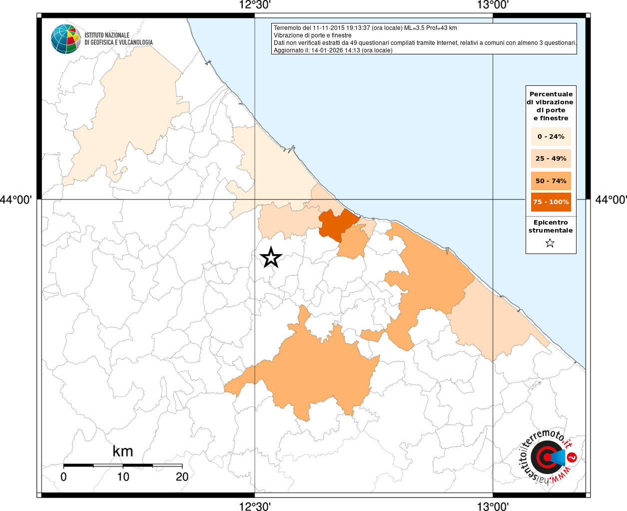Image resolution: width=627 pixels, height=511 pixels.
Task: Click the bottom 12°30' longitude label
Action: click(x=255, y=506)
